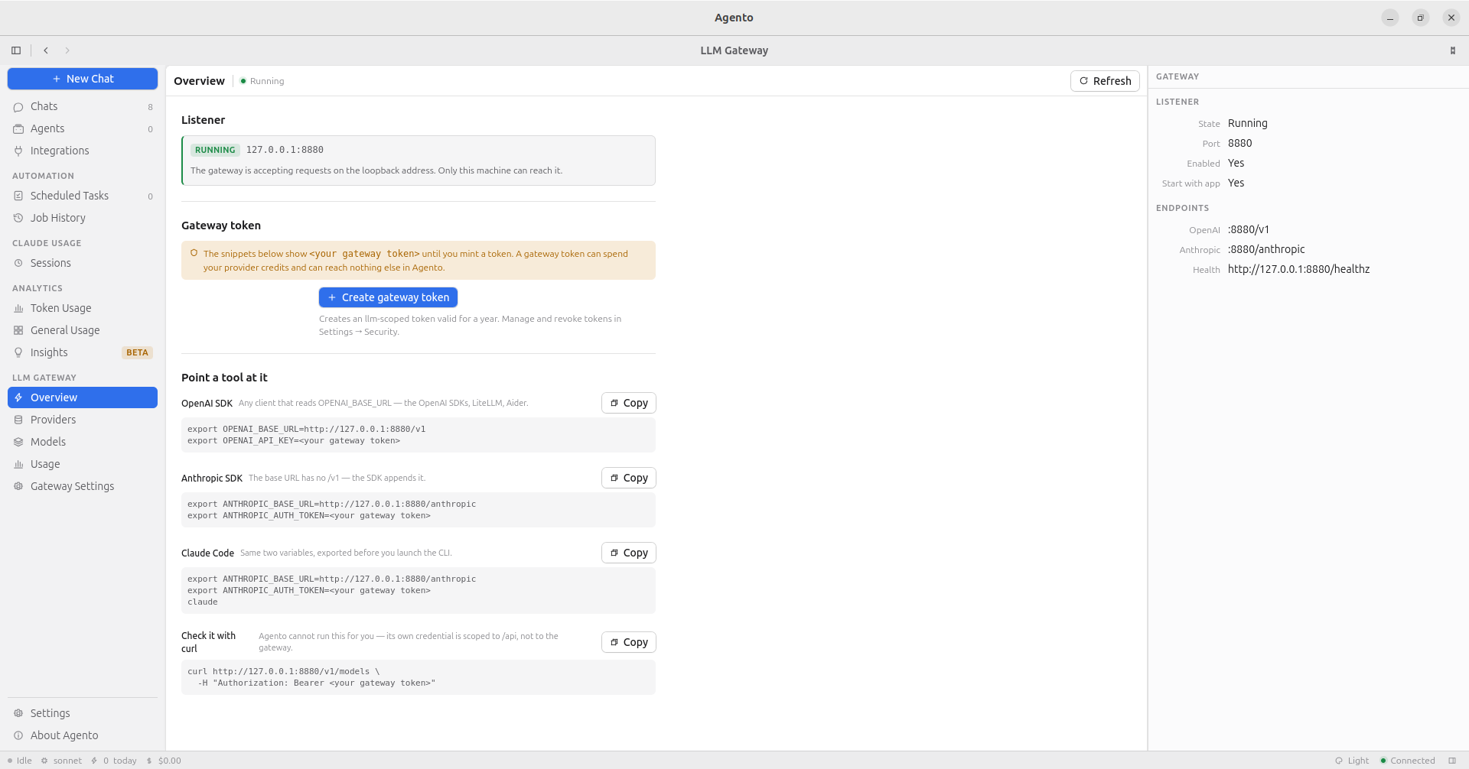1469x769 pixels.
Task: Click the gateway Usage chart icon
Action: click(x=18, y=464)
